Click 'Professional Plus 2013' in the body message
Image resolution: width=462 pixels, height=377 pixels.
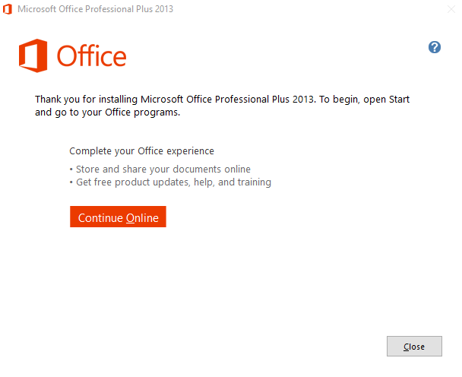(265, 100)
